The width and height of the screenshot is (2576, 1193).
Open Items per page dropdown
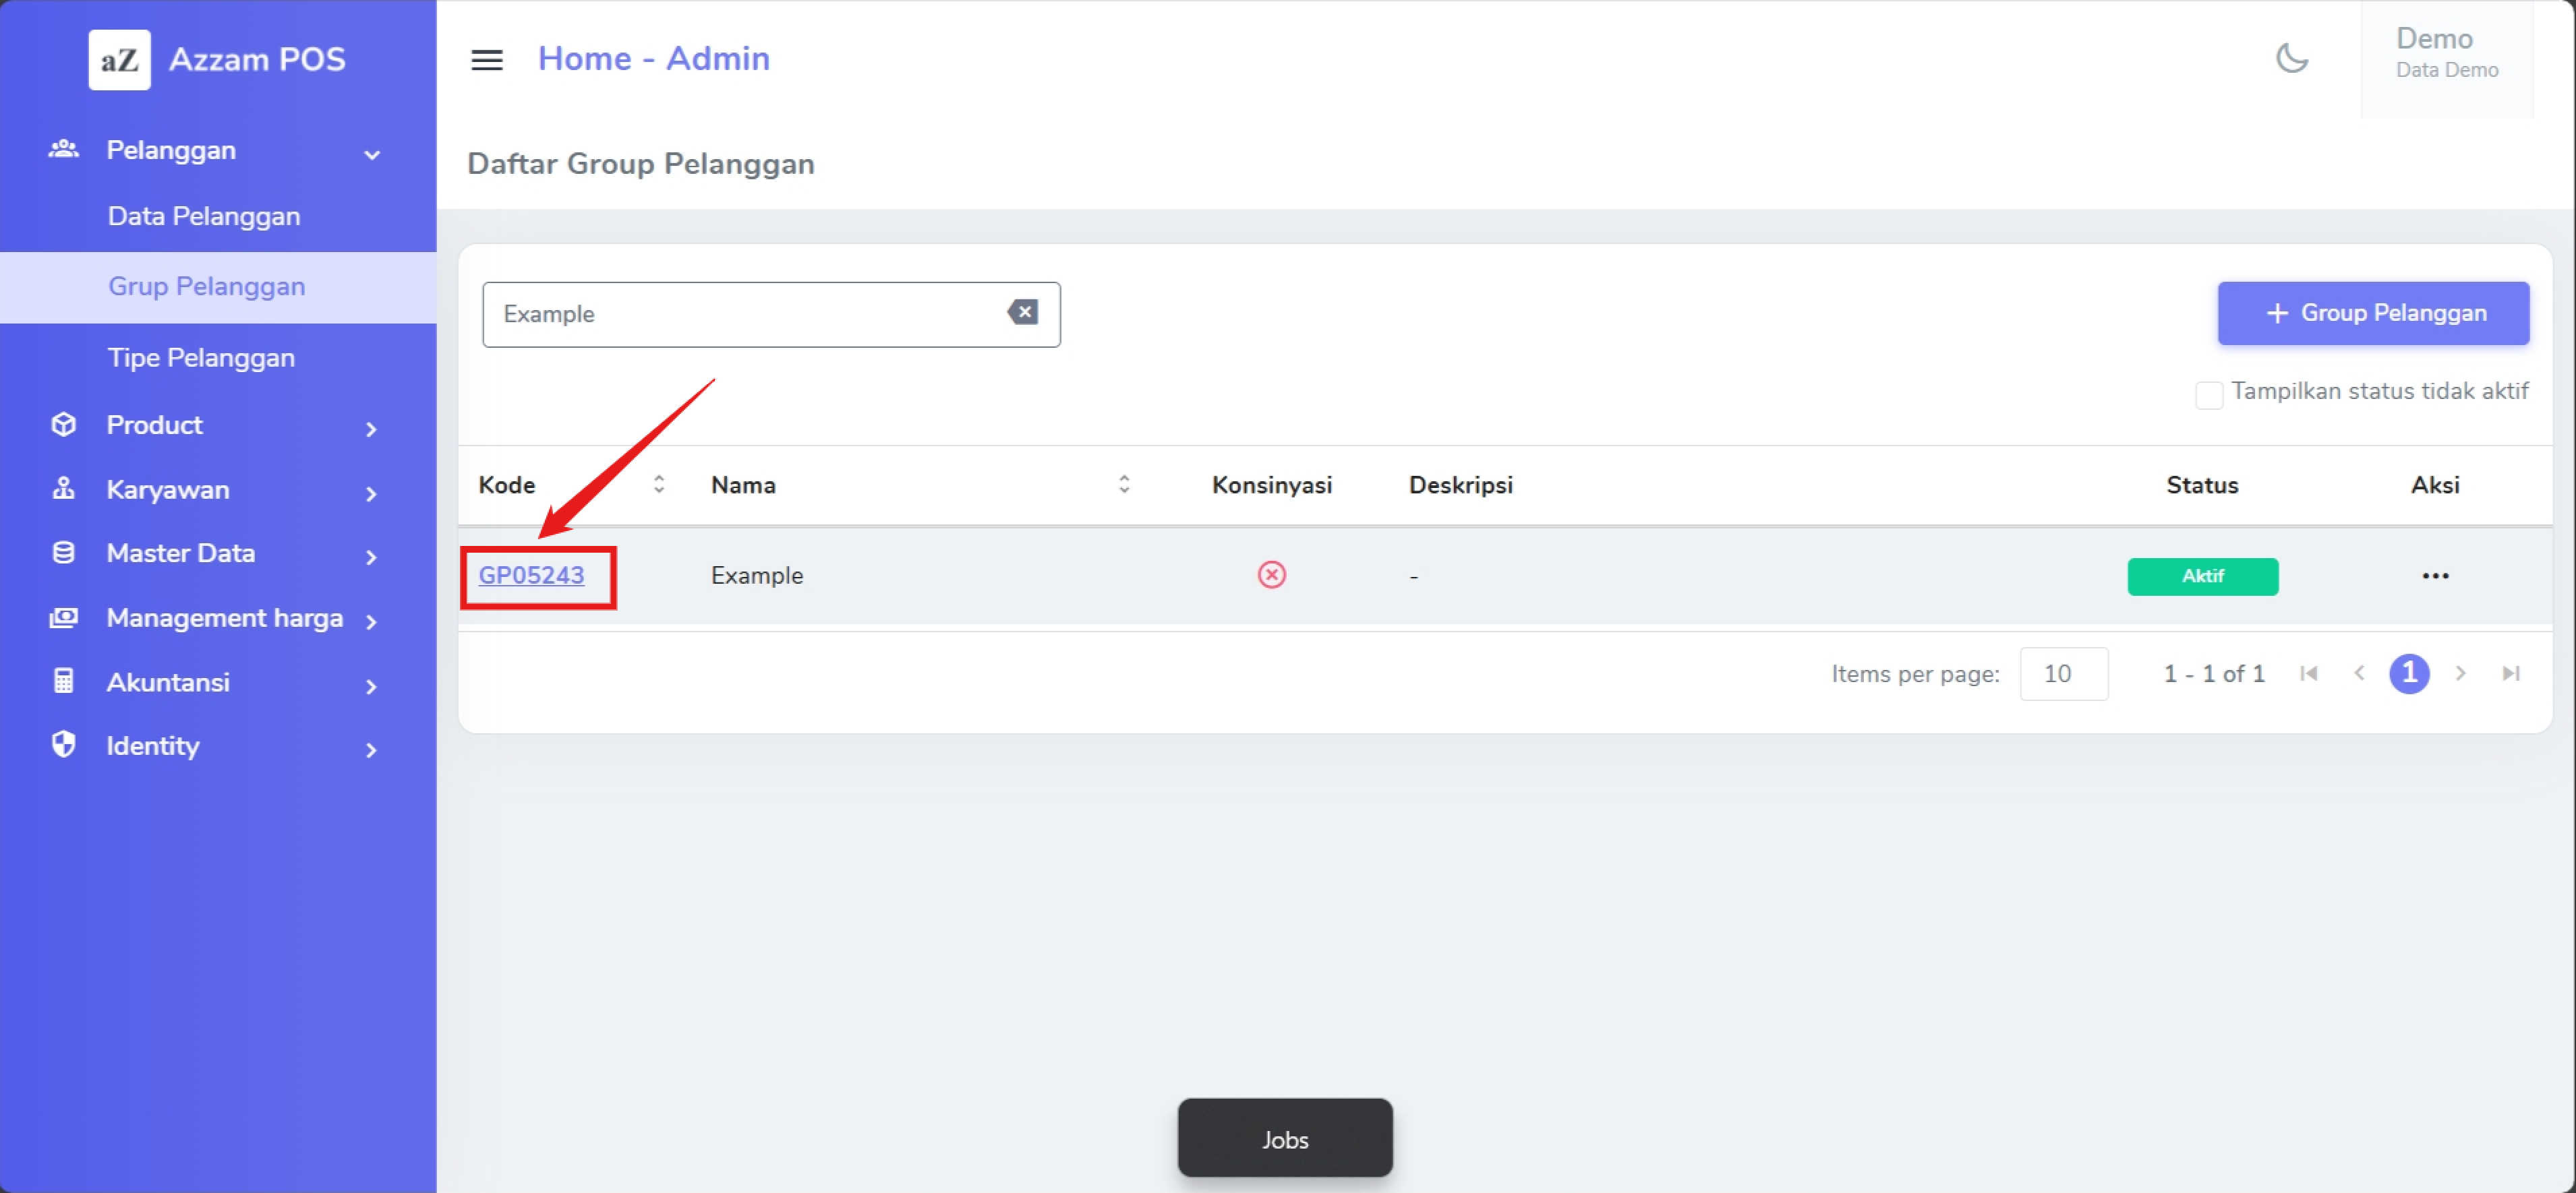2063,673
